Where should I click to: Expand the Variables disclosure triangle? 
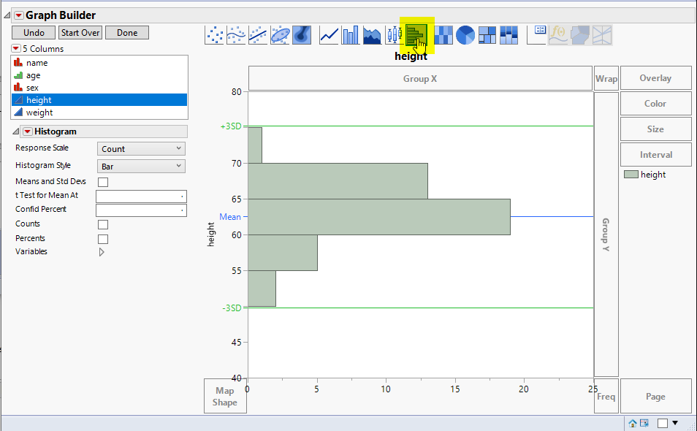102,252
